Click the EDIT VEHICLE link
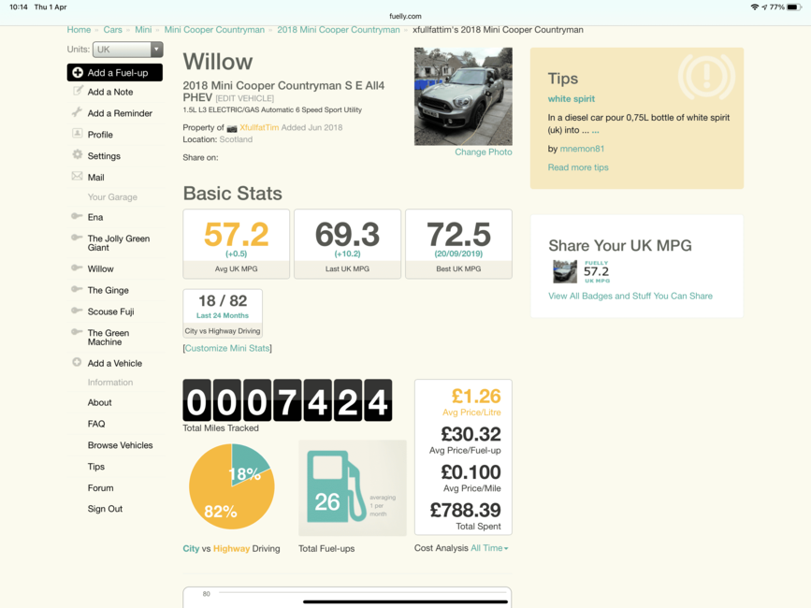Image resolution: width=811 pixels, height=608 pixels. pyautogui.click(x=245, y=98)
